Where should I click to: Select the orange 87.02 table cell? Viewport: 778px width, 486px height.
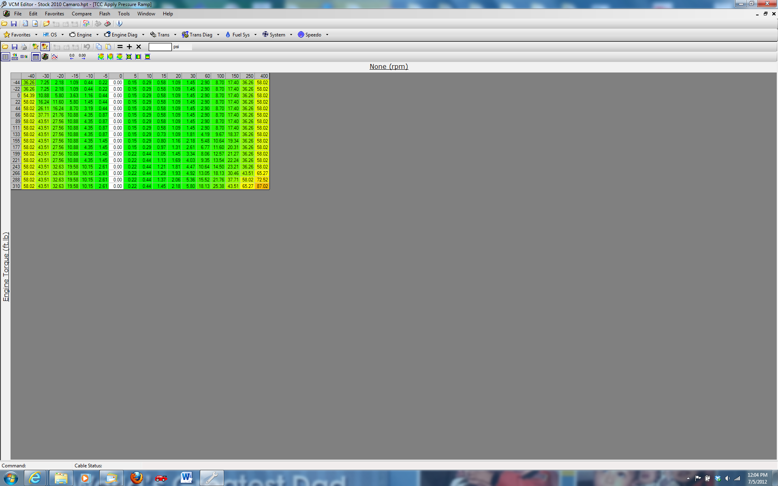coord(262,186)
